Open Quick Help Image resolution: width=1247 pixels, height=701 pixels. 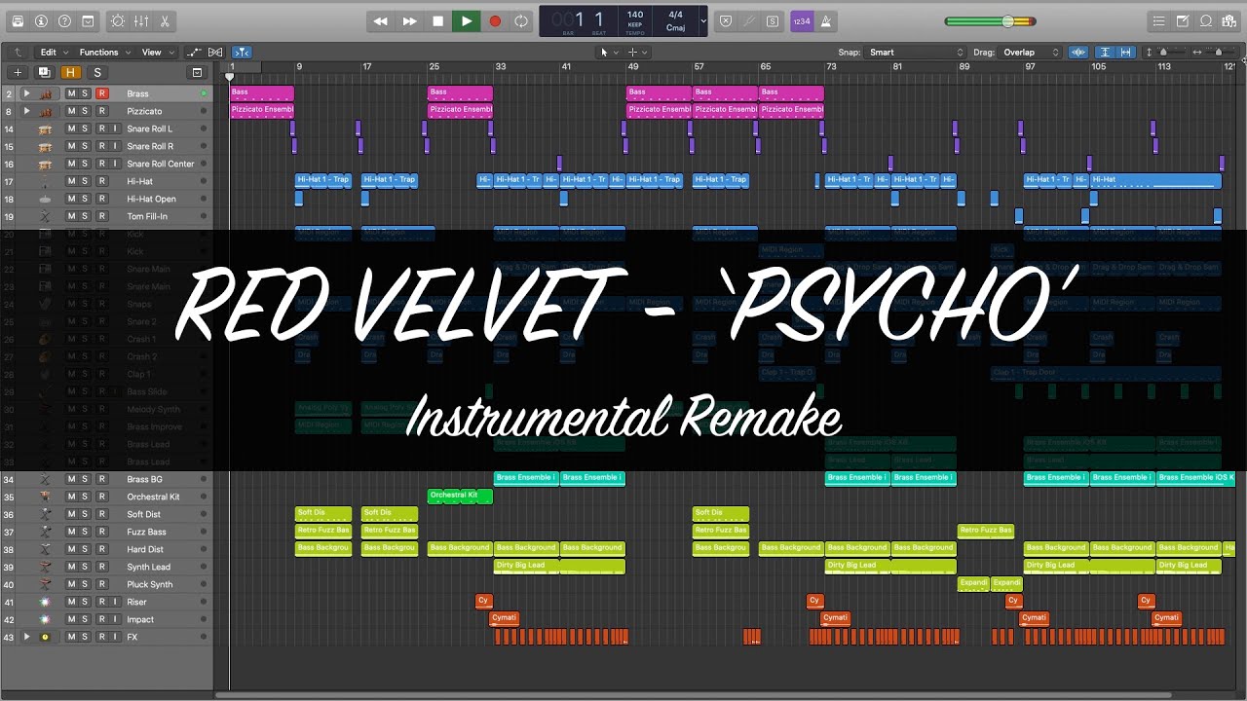(x=64, y=20)
